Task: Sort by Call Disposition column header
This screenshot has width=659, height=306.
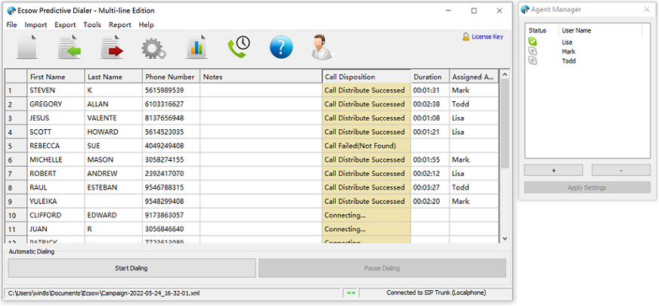Action: click(366, 77)
